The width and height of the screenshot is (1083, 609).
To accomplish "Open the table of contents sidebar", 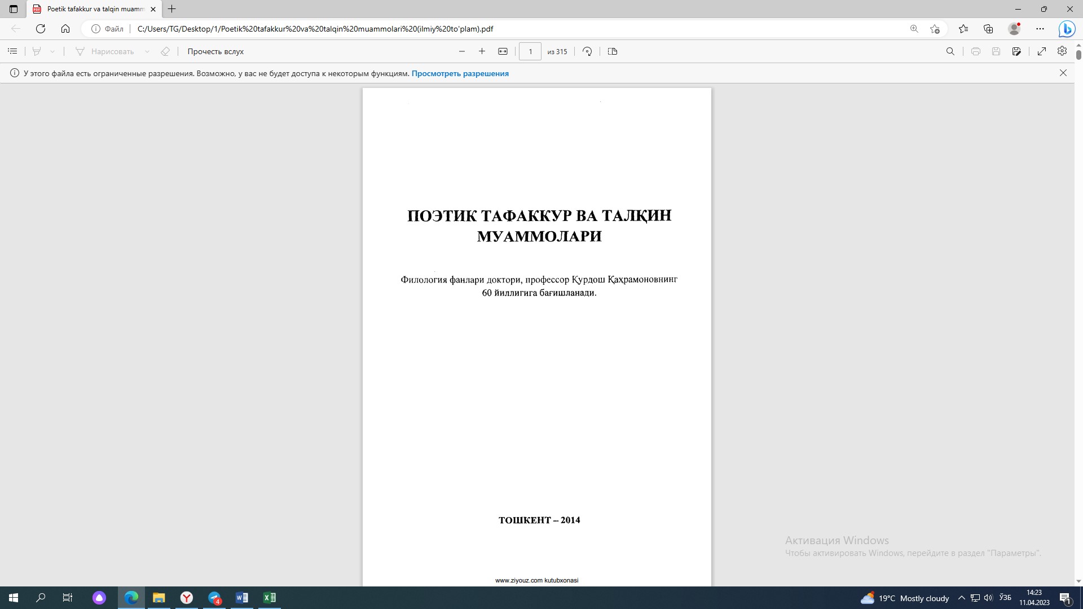I will tap(12, 51).
